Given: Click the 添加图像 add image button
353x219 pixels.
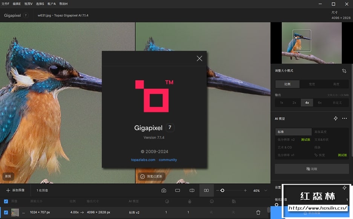Looking at the screenshot, I should (15, 190).
